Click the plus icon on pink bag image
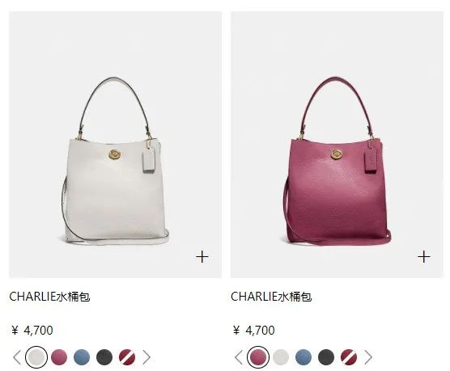The image size is (450, 371). coord(424,256)
